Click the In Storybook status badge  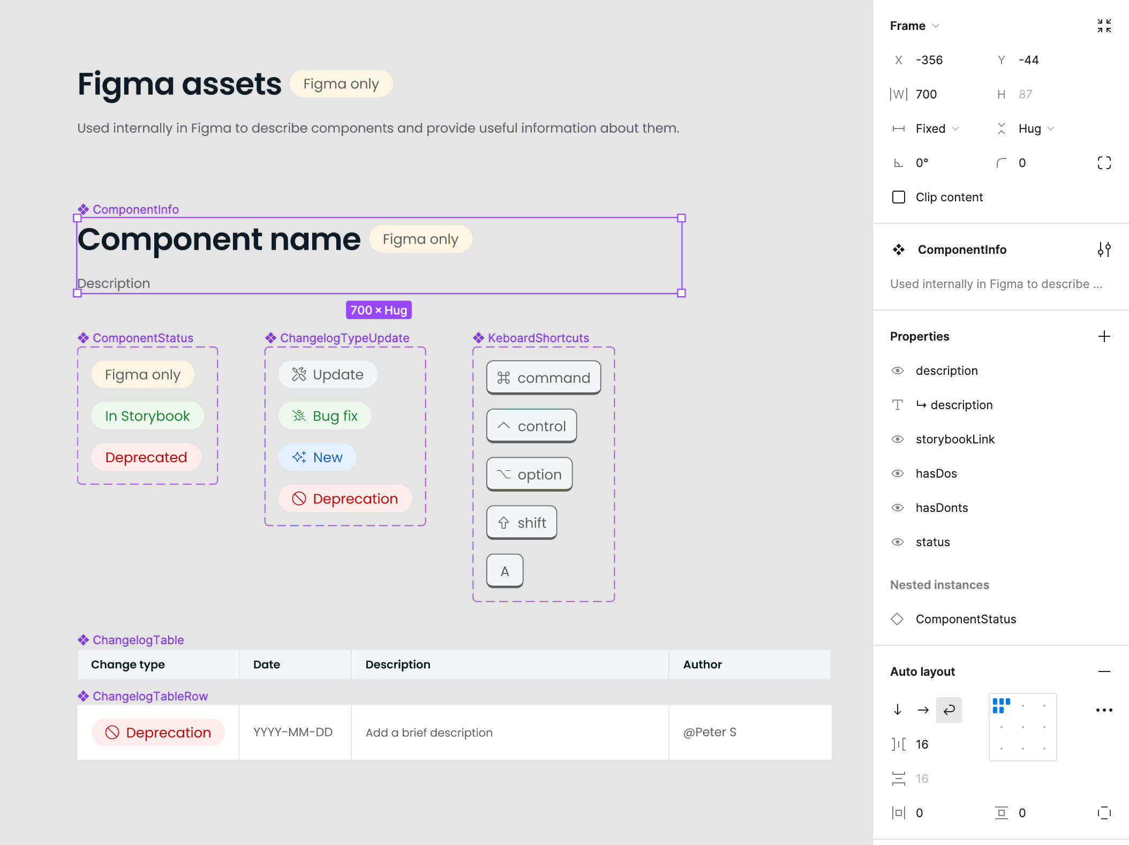click(x=147, y=416)
